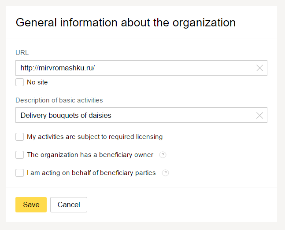The width and height of the screenshot is (285, 230).
Task: Open help tooltip beside beneficiary owner option
Action: click(x=163, y=155)
